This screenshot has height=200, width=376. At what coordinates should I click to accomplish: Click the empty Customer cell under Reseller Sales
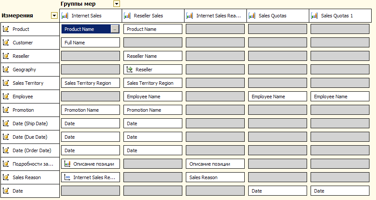pos(153,43)
